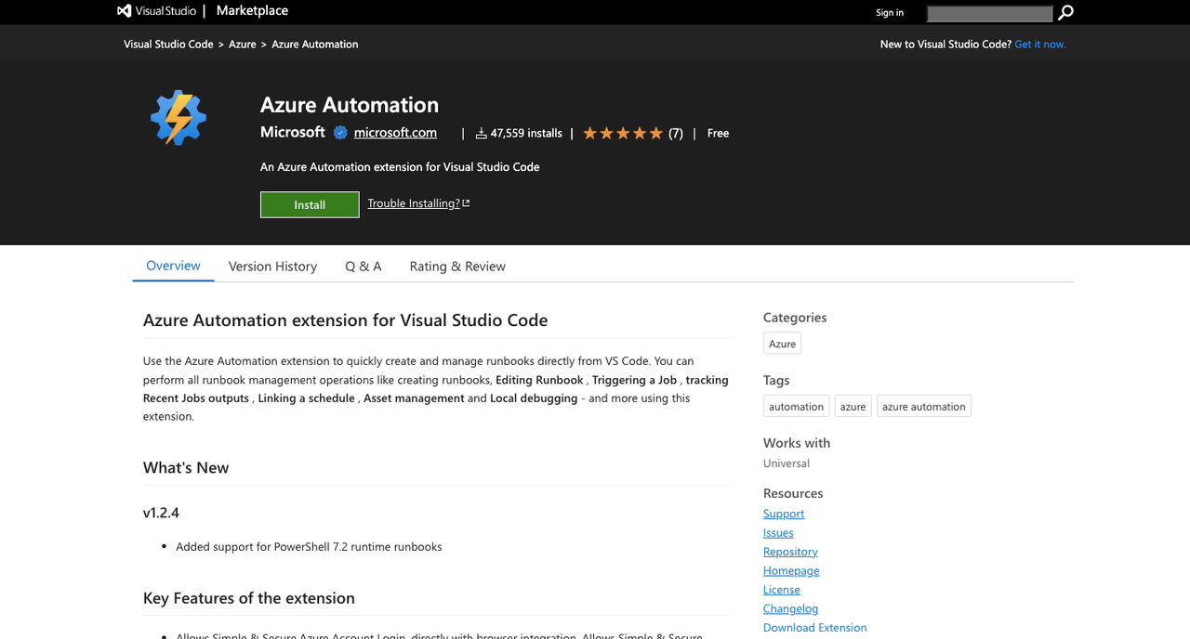The width and height of the screenshot is (1190, 639).
Task: Focus the Marketplace search input field
Action: [x=990, y=13]
